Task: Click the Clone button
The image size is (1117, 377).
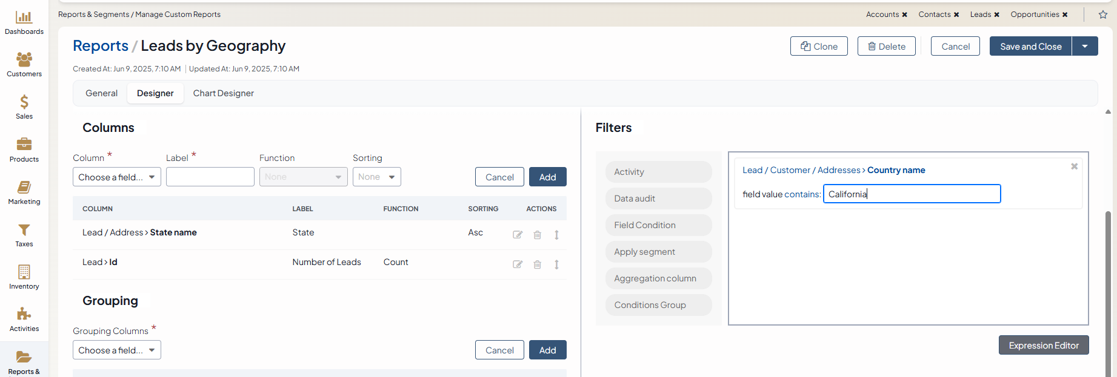Action: (x=819, y=47)
